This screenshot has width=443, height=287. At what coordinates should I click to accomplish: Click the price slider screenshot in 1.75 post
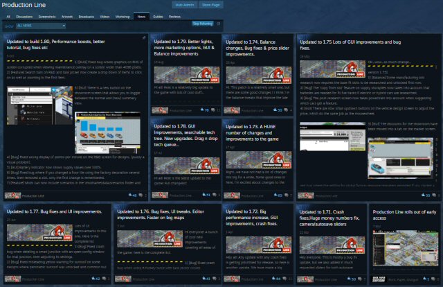332,137
